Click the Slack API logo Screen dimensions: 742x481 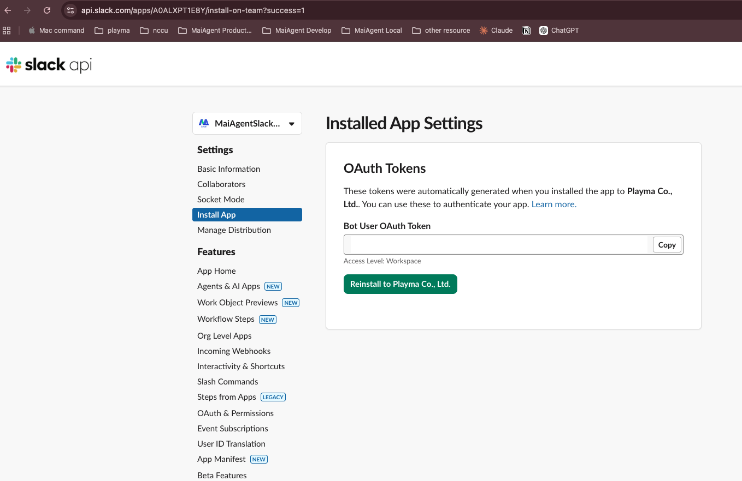pos(49,65)
